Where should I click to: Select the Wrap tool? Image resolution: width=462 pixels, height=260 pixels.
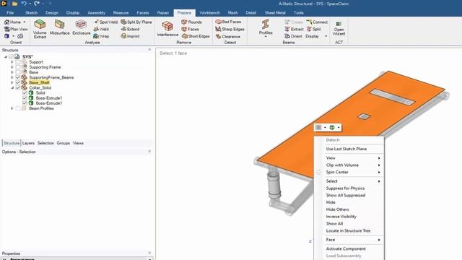point(101,36)
